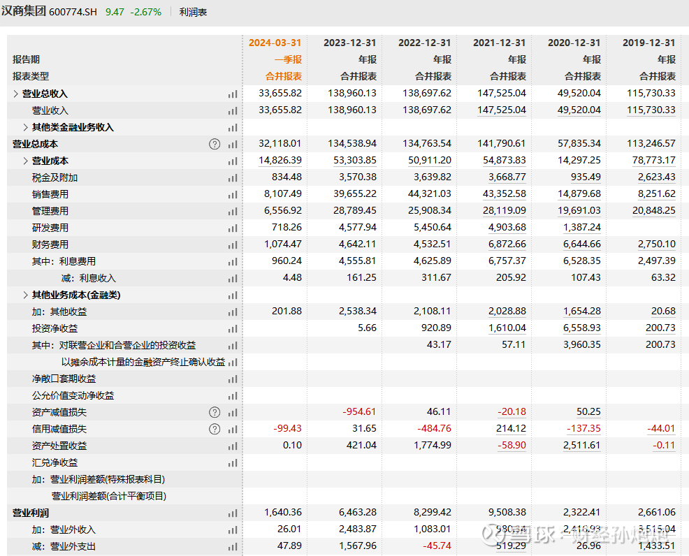Select the 2022-12-31 column header
This screenshot has height=556, width=689.
[424, 43]
